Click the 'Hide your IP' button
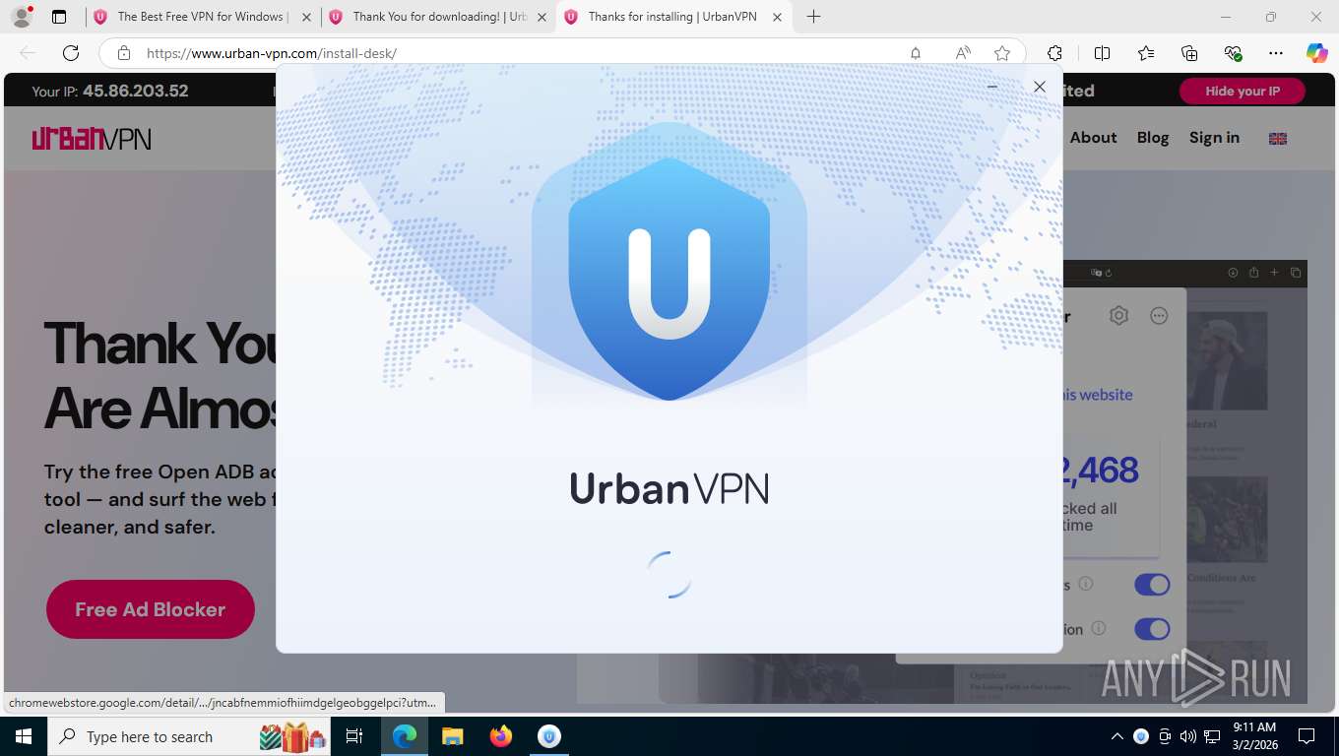Screen dimensions: 1339x756 point(1243,91)
